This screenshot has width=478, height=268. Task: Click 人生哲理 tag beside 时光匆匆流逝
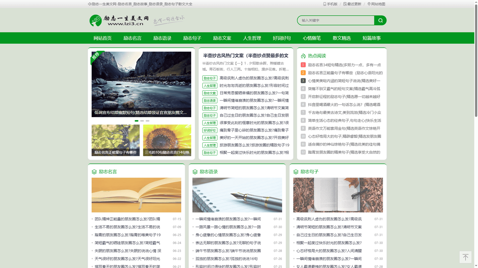(210, 86)
